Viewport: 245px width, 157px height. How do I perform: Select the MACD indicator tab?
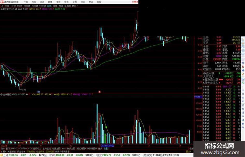[14, 148]
